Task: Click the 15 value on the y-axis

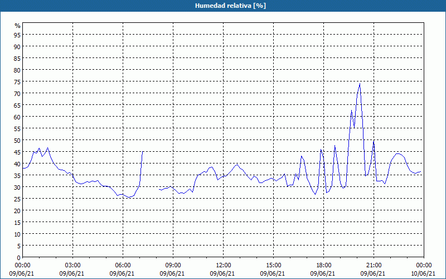Action: [x=17, y=223]
